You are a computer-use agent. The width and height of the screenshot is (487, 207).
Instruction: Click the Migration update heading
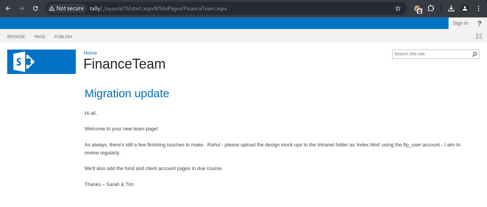pyautogui.click(x=127, y=93)
